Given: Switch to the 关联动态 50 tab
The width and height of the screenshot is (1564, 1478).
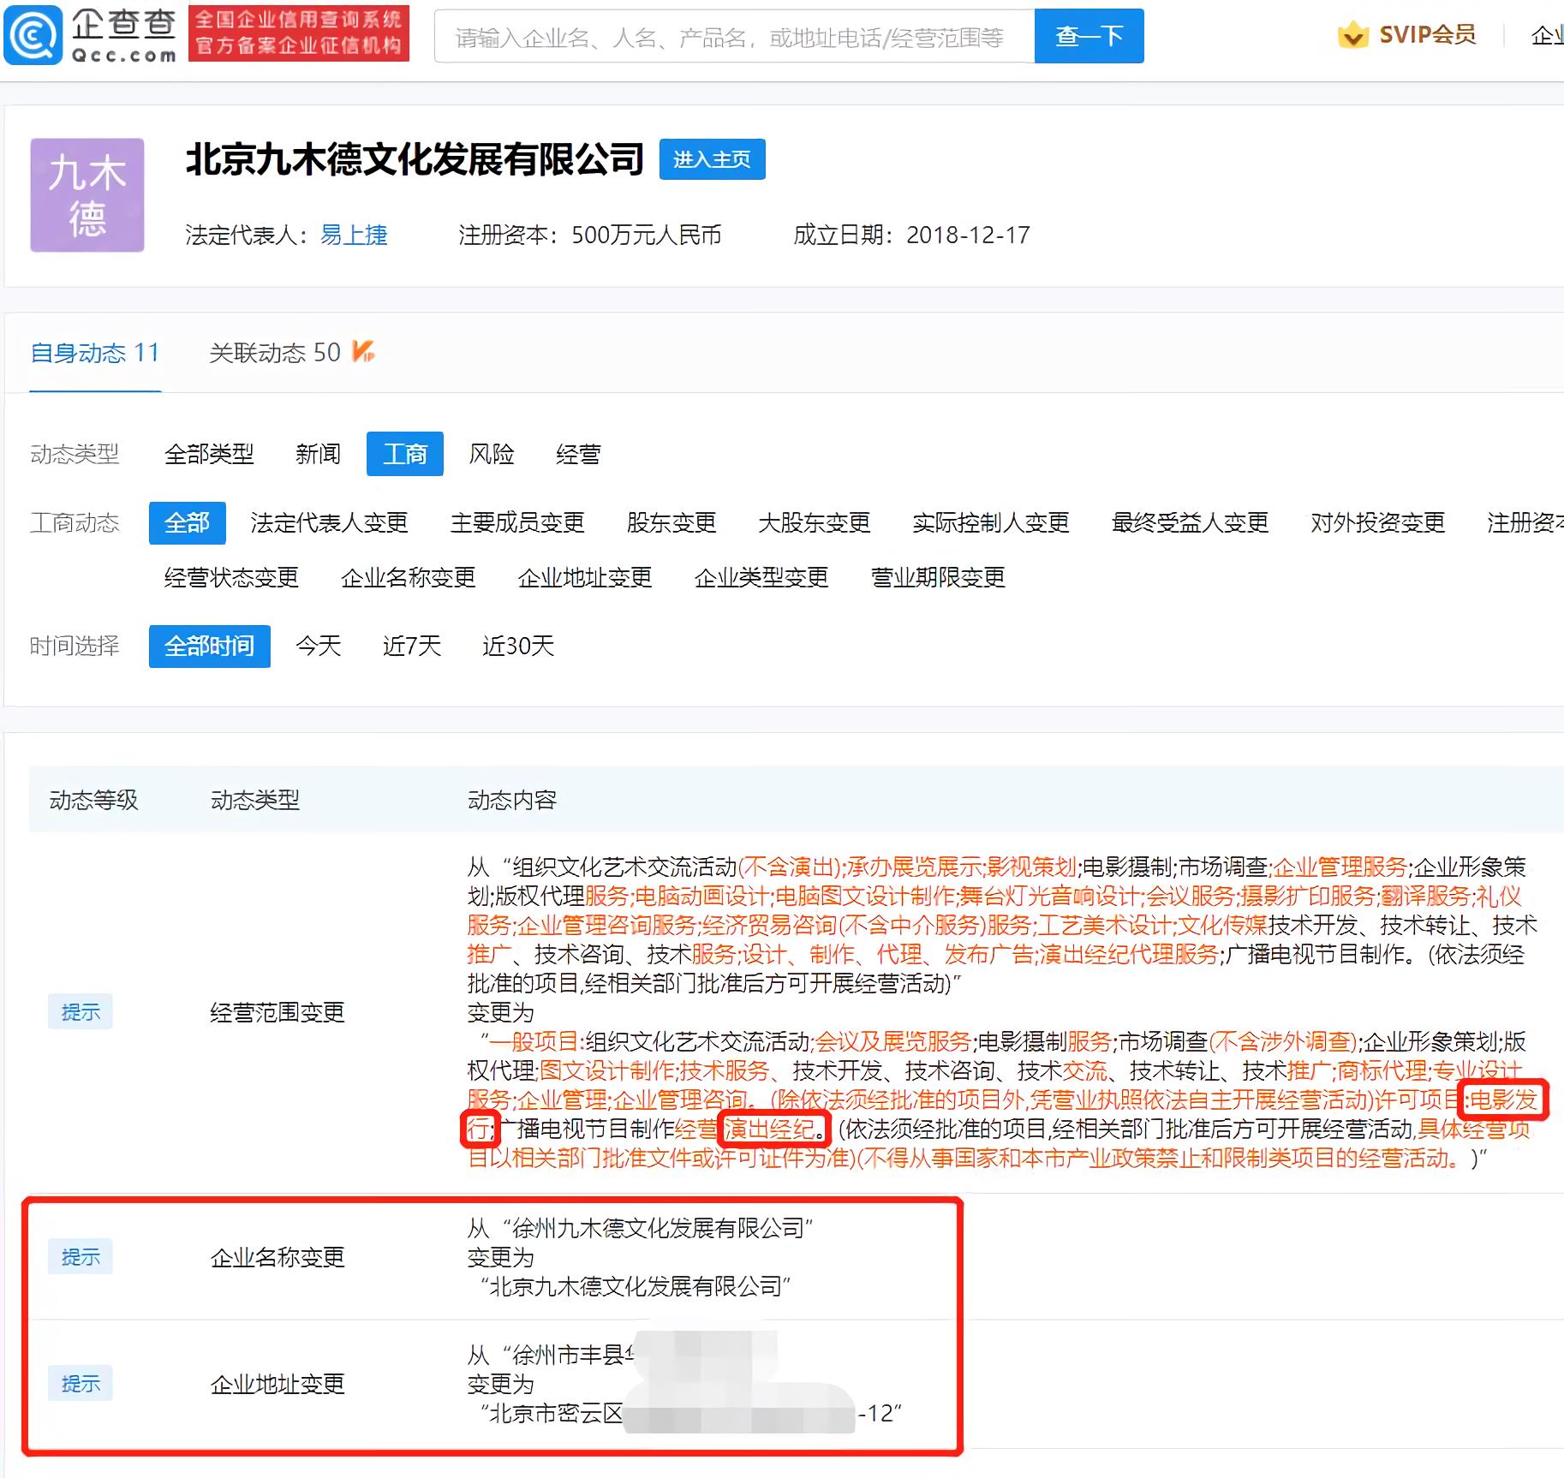Looking at the screenshot, I should 275,353.
